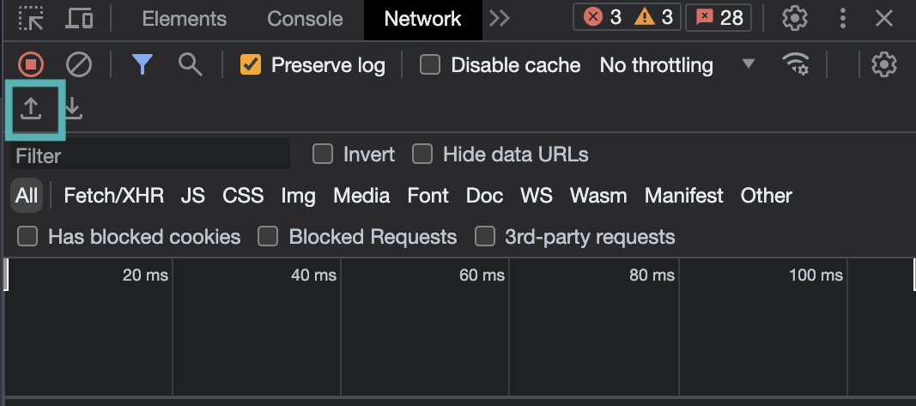Image resolution: width=916 pixels, height=406 pixels.
Task: Filter requests by Fetch/XHR
Action: (x=113, y=196)
